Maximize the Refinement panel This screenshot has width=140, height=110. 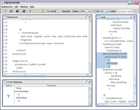[x=90, y=17]
